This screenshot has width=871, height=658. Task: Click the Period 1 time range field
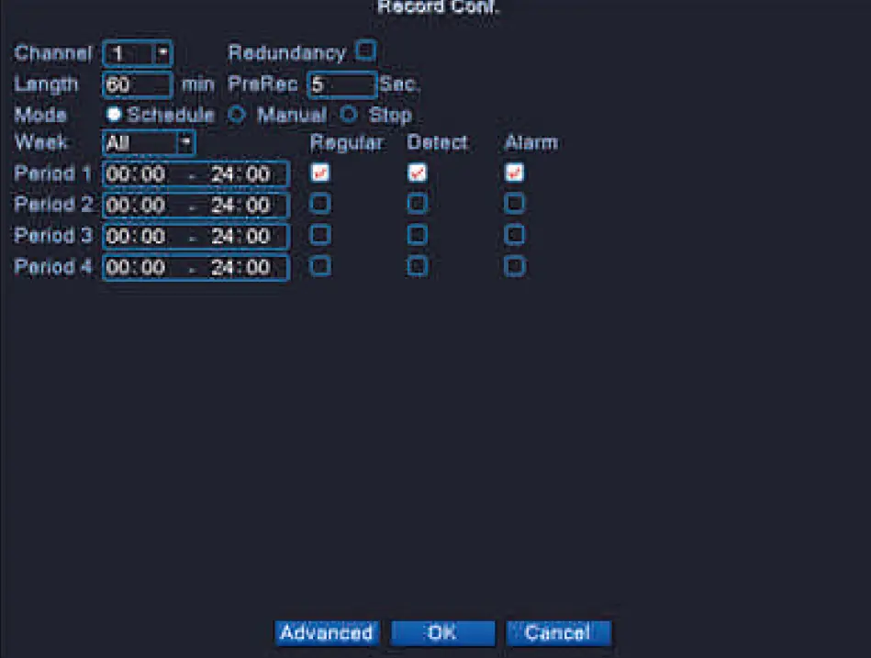[196, 174]
